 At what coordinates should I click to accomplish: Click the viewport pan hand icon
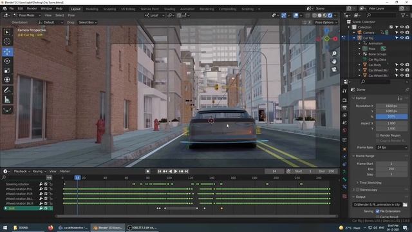pyautogui.click(x=334, y=62)
